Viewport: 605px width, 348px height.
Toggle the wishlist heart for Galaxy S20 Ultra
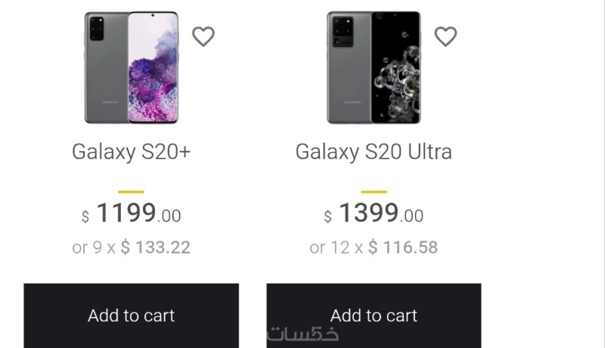point(445,36)
